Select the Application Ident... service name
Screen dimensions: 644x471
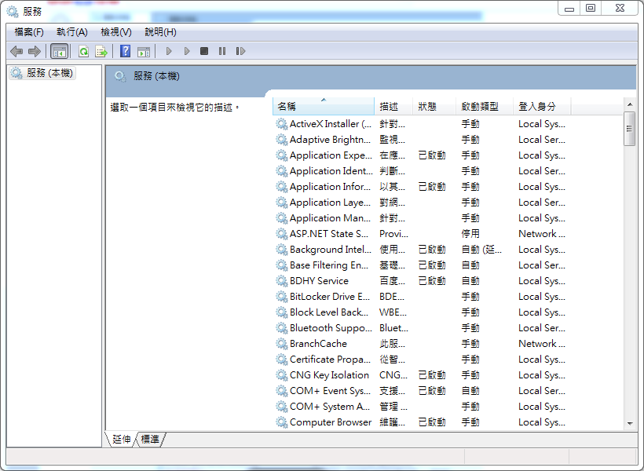pyautogui.click(x=331, y=171)
